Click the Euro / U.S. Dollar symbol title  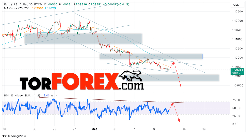point(16,4)
